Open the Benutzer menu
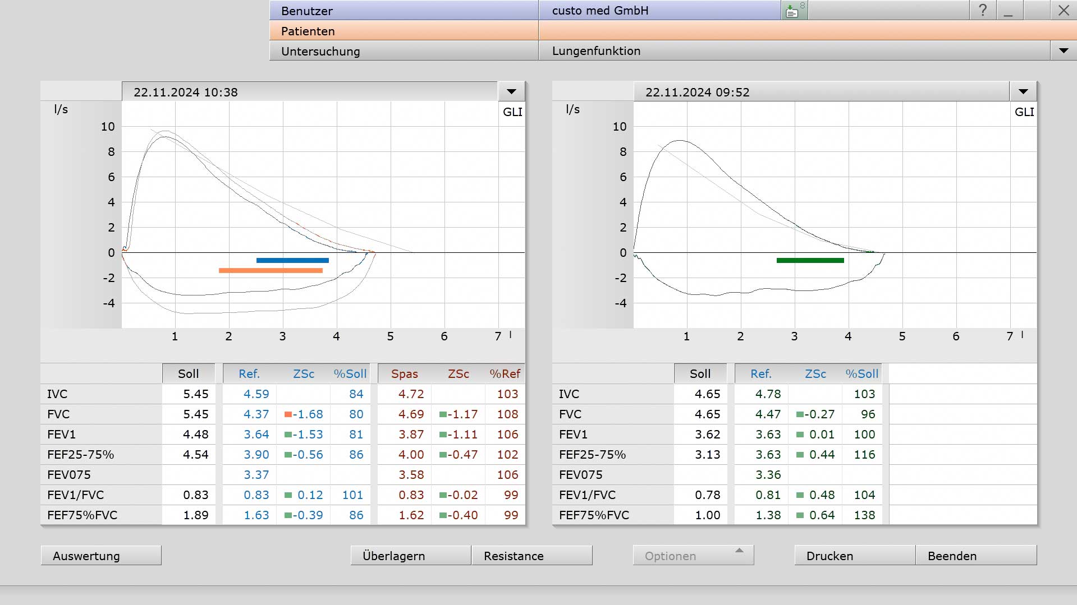 tap(404, 11)
